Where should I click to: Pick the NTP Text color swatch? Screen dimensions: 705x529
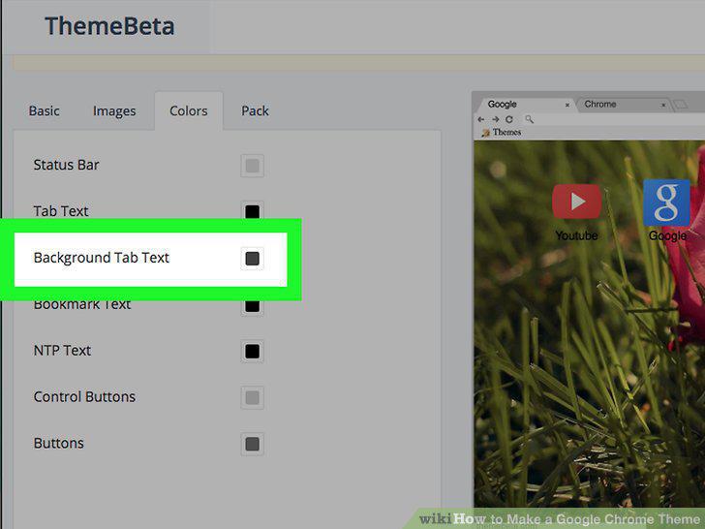(252, 352)
